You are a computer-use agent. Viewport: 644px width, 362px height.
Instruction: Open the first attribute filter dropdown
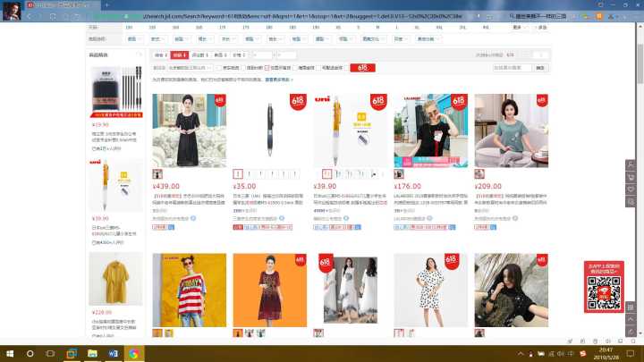pyautogui.click(x=133, y=39)
